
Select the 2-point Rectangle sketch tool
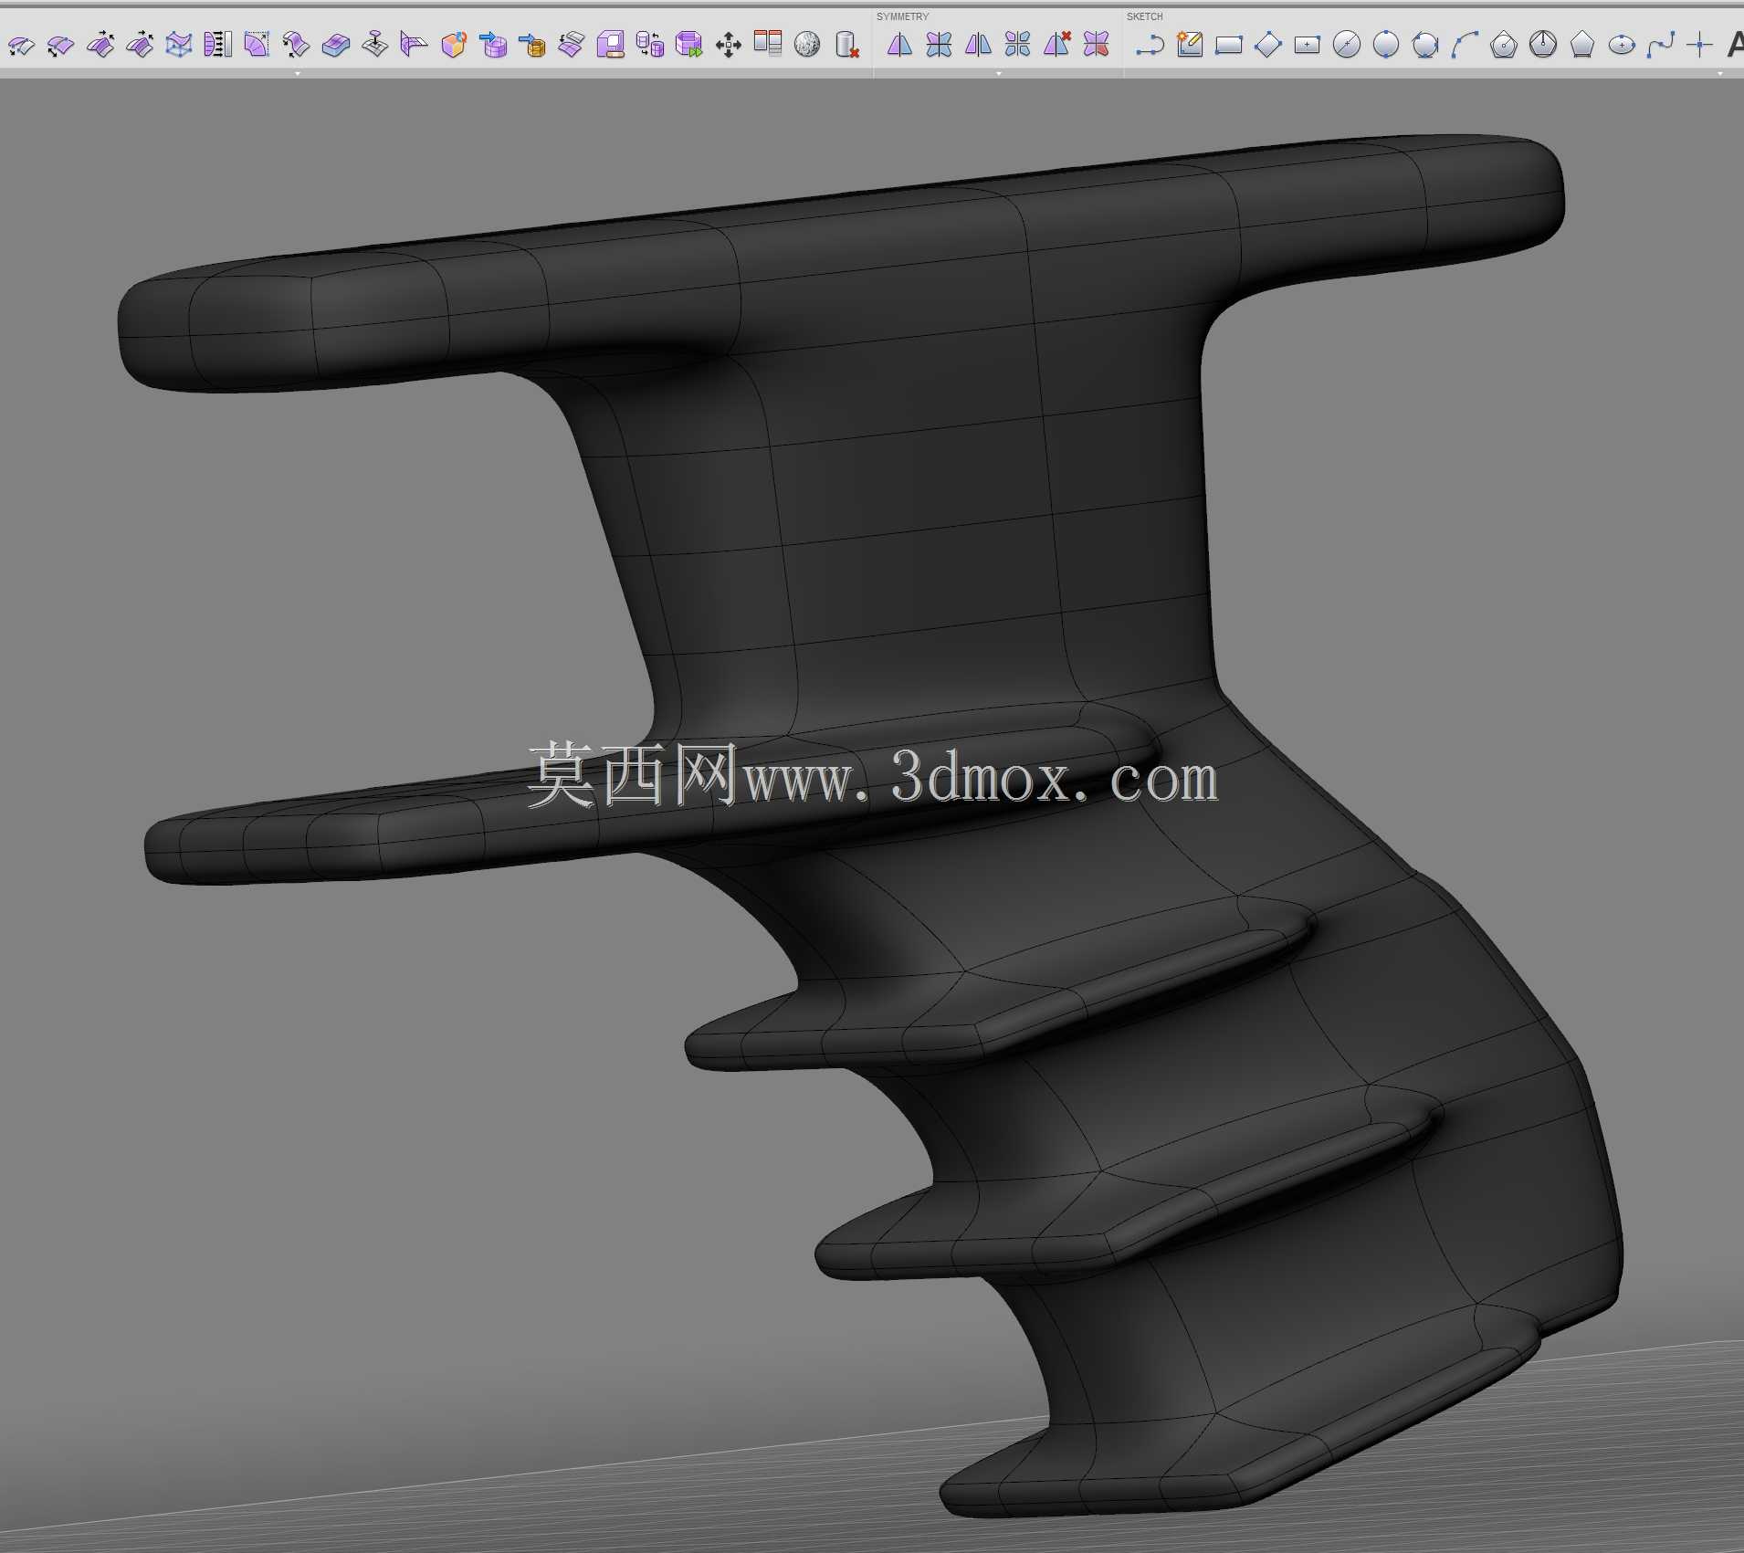tap(1228, 44)
